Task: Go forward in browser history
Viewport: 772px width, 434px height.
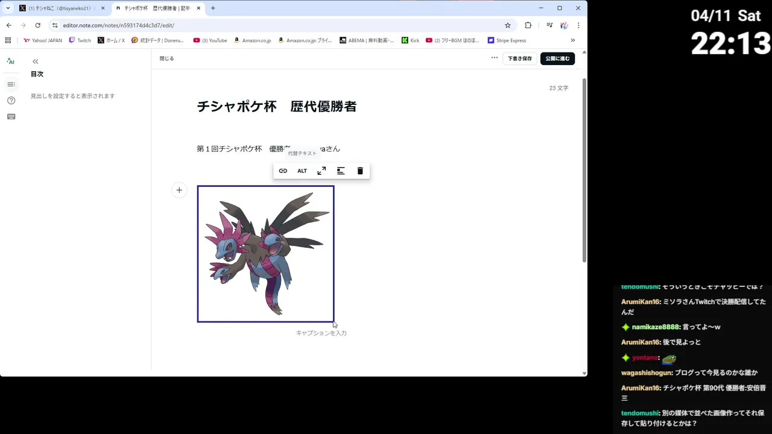Action: pyautogui.click(x=23, y=25)
